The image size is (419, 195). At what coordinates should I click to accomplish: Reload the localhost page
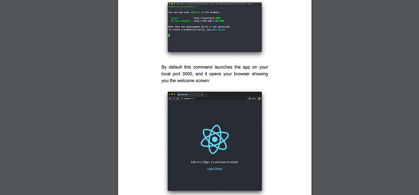pyautogui.click(x=177, y=99)
